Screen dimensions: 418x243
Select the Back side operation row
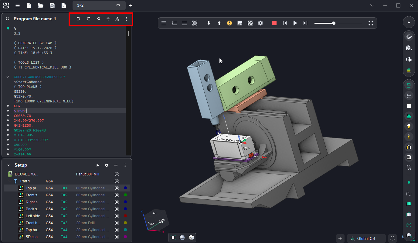pyautogui.click(x=33, y=209)
